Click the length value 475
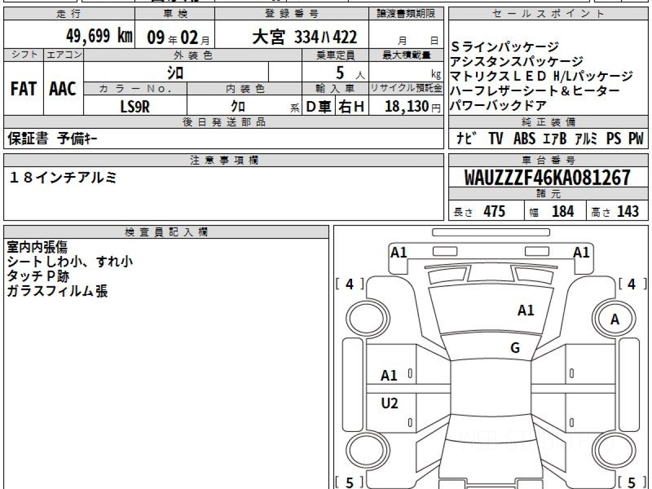 coord(494,211)
